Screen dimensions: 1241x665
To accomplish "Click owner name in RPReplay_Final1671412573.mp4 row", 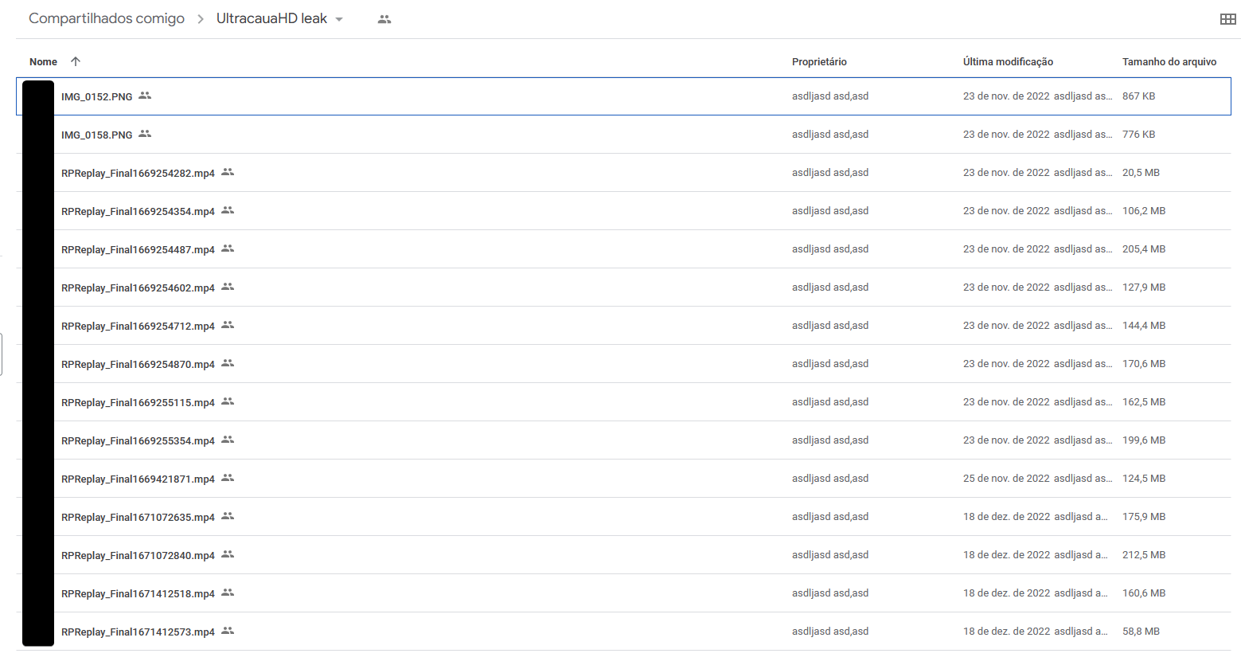I will [x=830, y=632].
